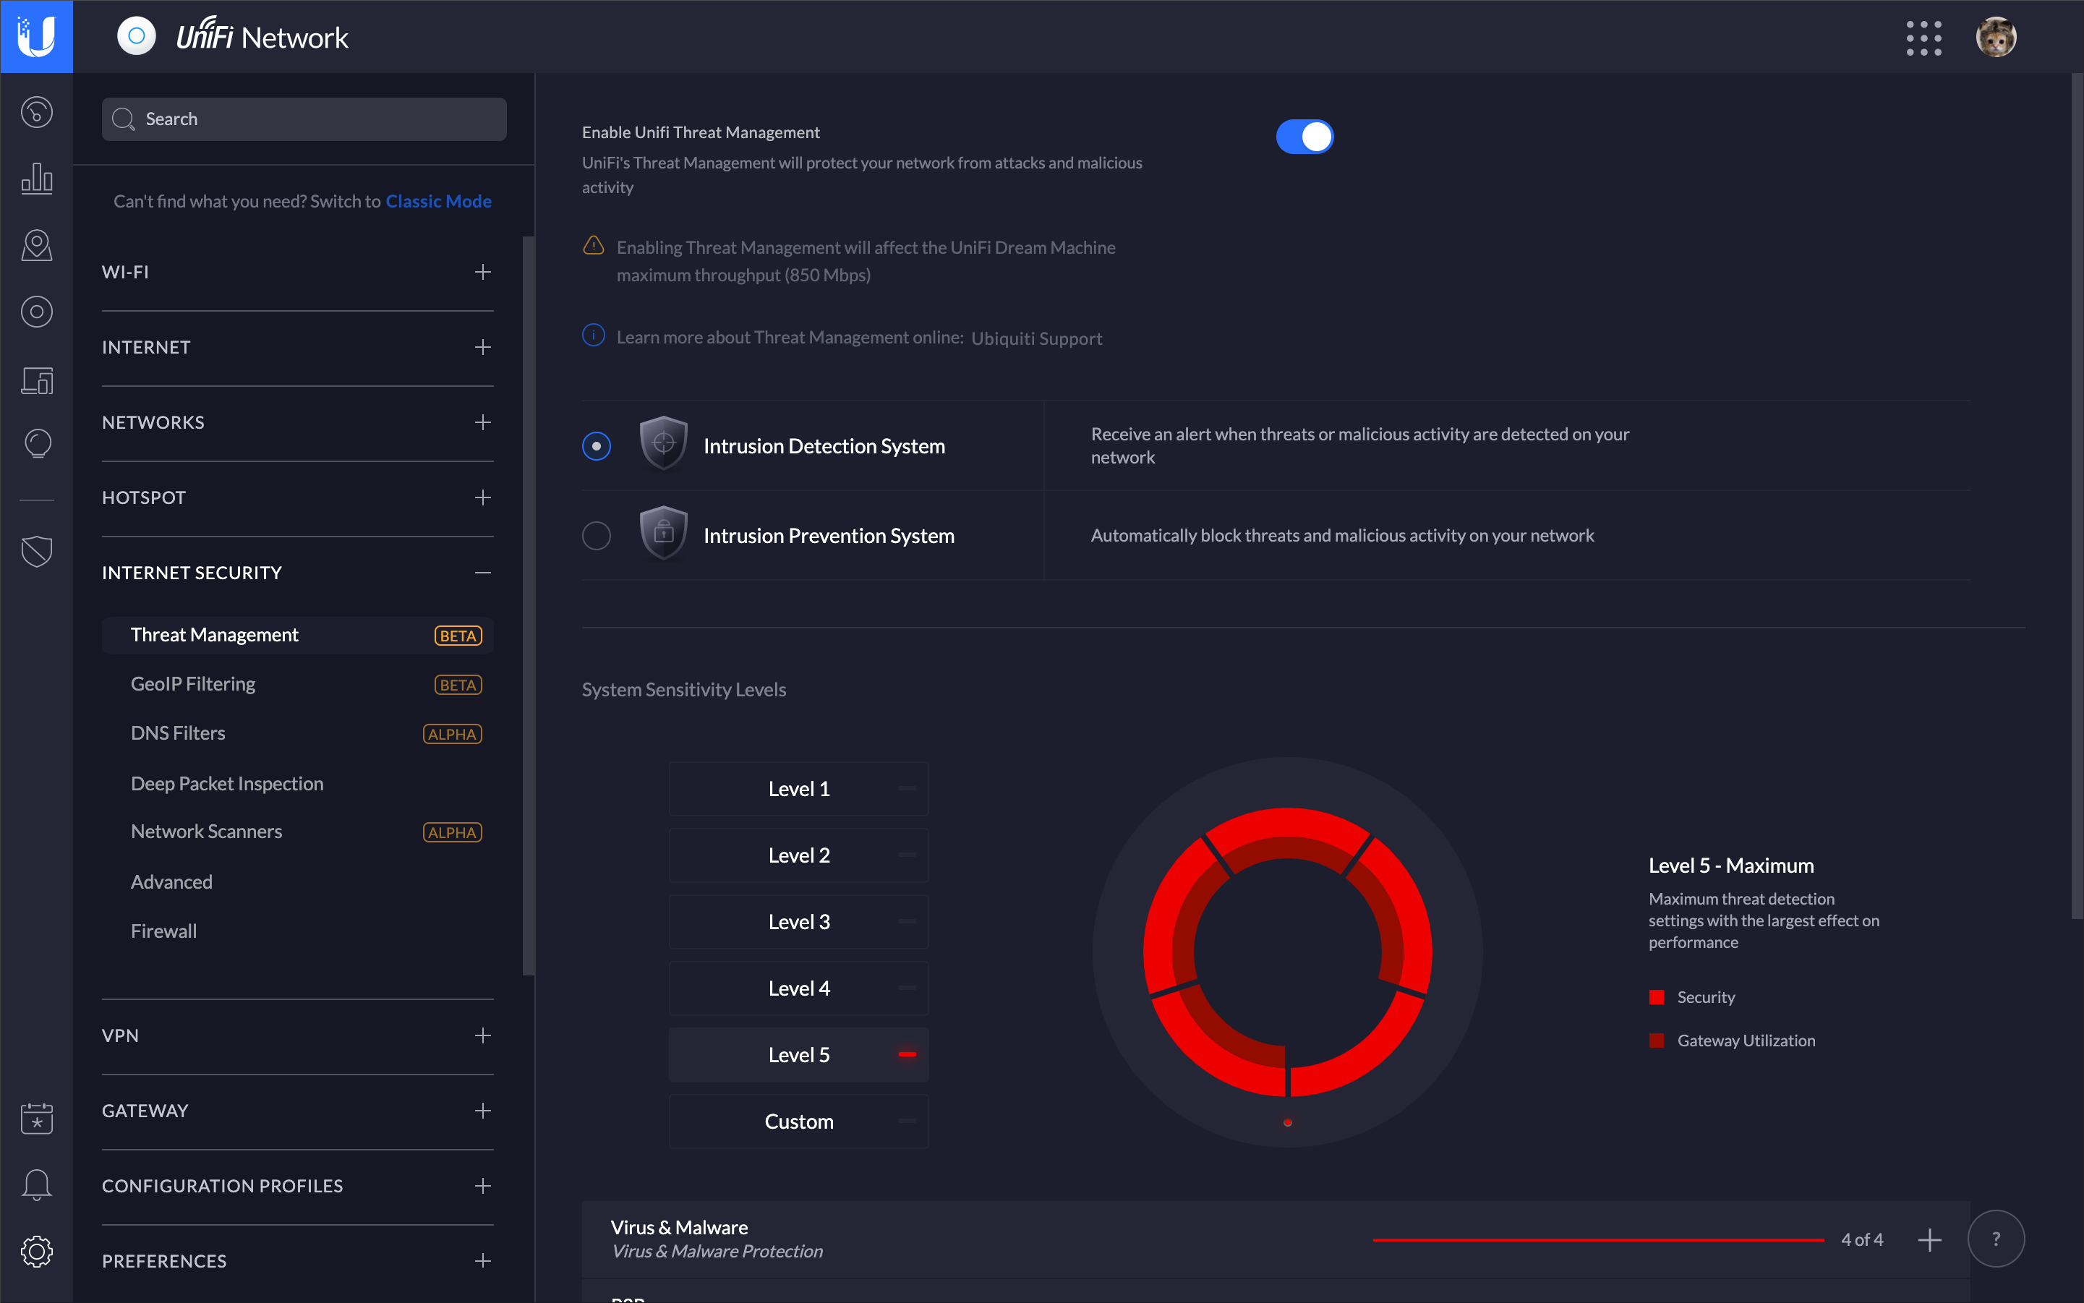Open the Alerts bell icon
The image size is (2084, 1303).
[36, 1185]
